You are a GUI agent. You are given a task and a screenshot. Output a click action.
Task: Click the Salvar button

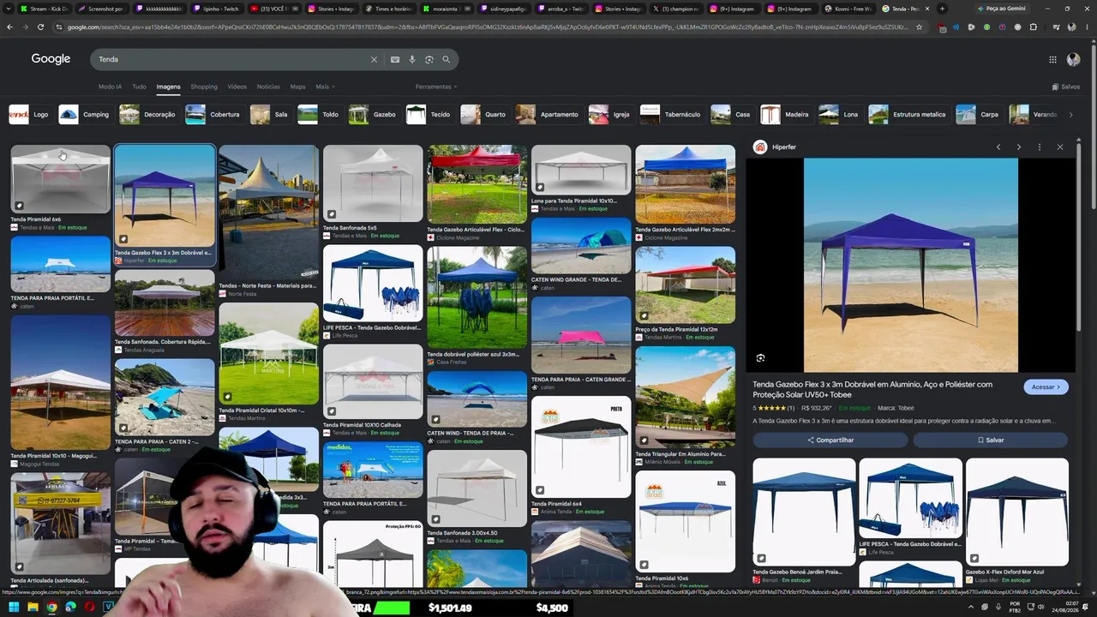point(991,440)
